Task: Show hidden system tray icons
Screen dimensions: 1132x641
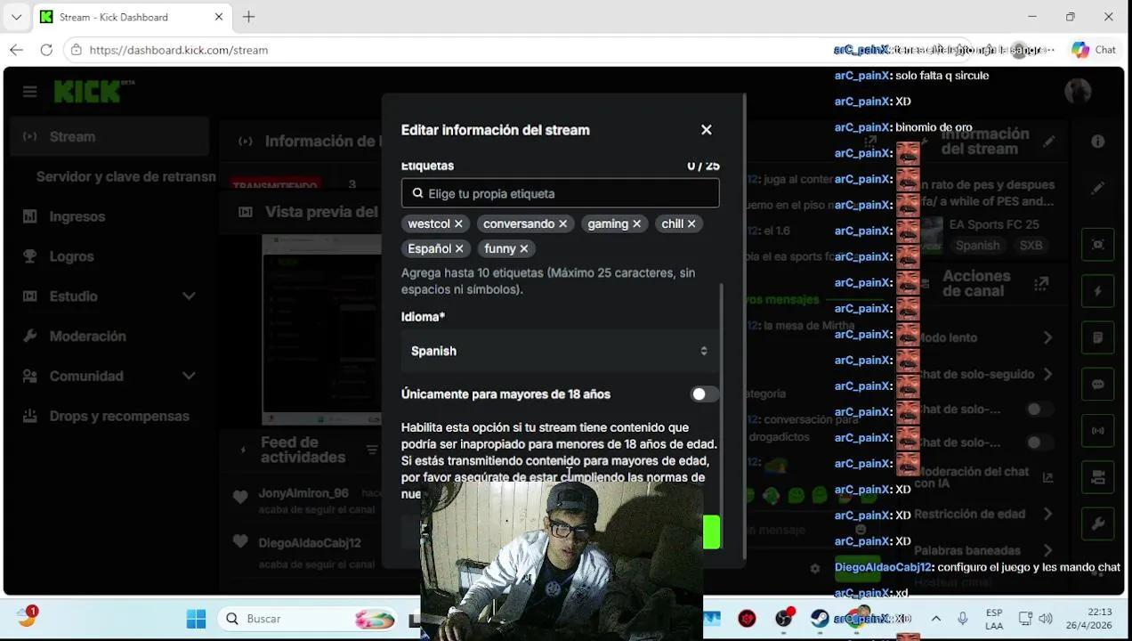Action: tap(936, 619)
